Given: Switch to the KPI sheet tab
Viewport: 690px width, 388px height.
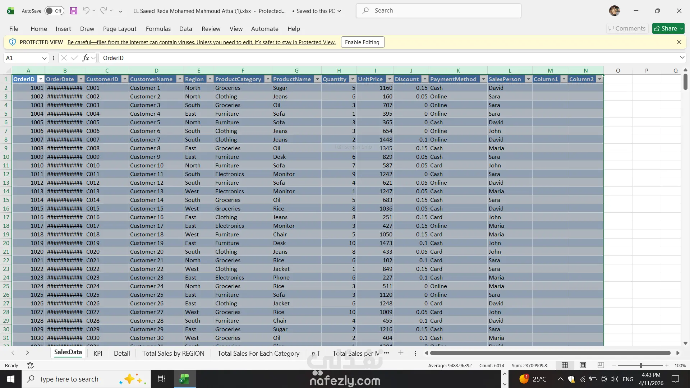Looking at the screenshot, I should point(98,353).
